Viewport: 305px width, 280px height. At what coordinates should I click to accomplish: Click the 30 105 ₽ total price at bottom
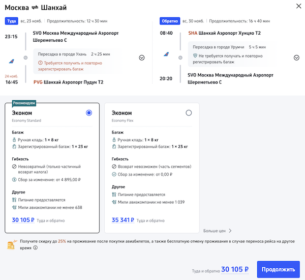(235, 269)
